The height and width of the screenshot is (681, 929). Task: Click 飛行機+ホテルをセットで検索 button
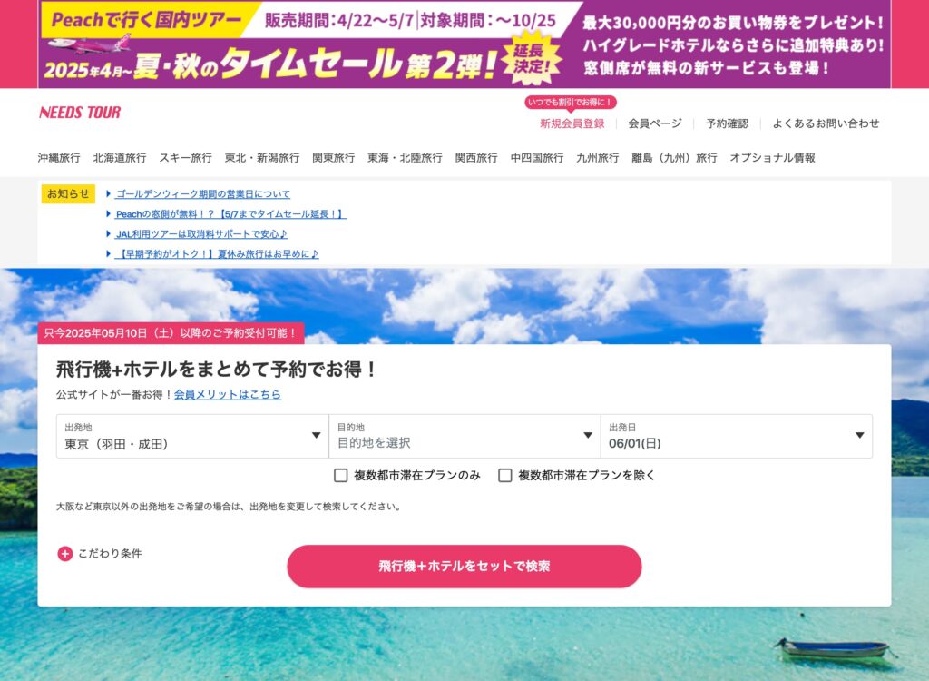(464, 567)
